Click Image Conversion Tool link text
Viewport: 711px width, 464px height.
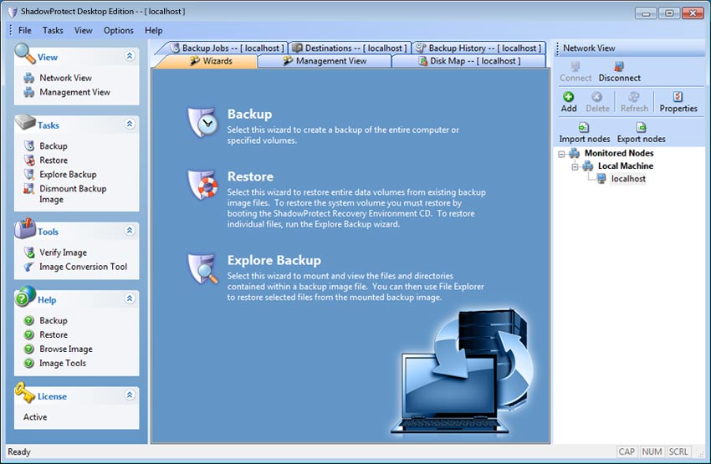click(83, 267)
